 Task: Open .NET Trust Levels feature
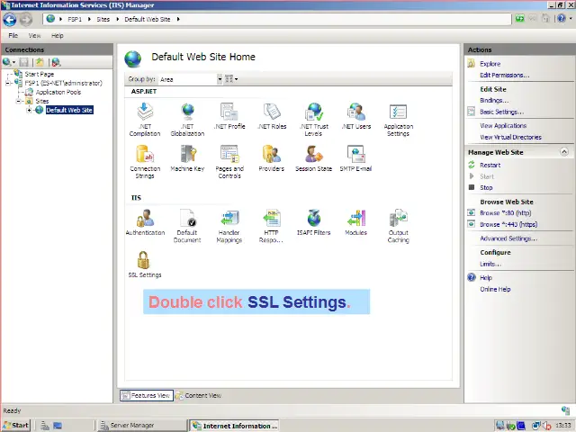314,120
